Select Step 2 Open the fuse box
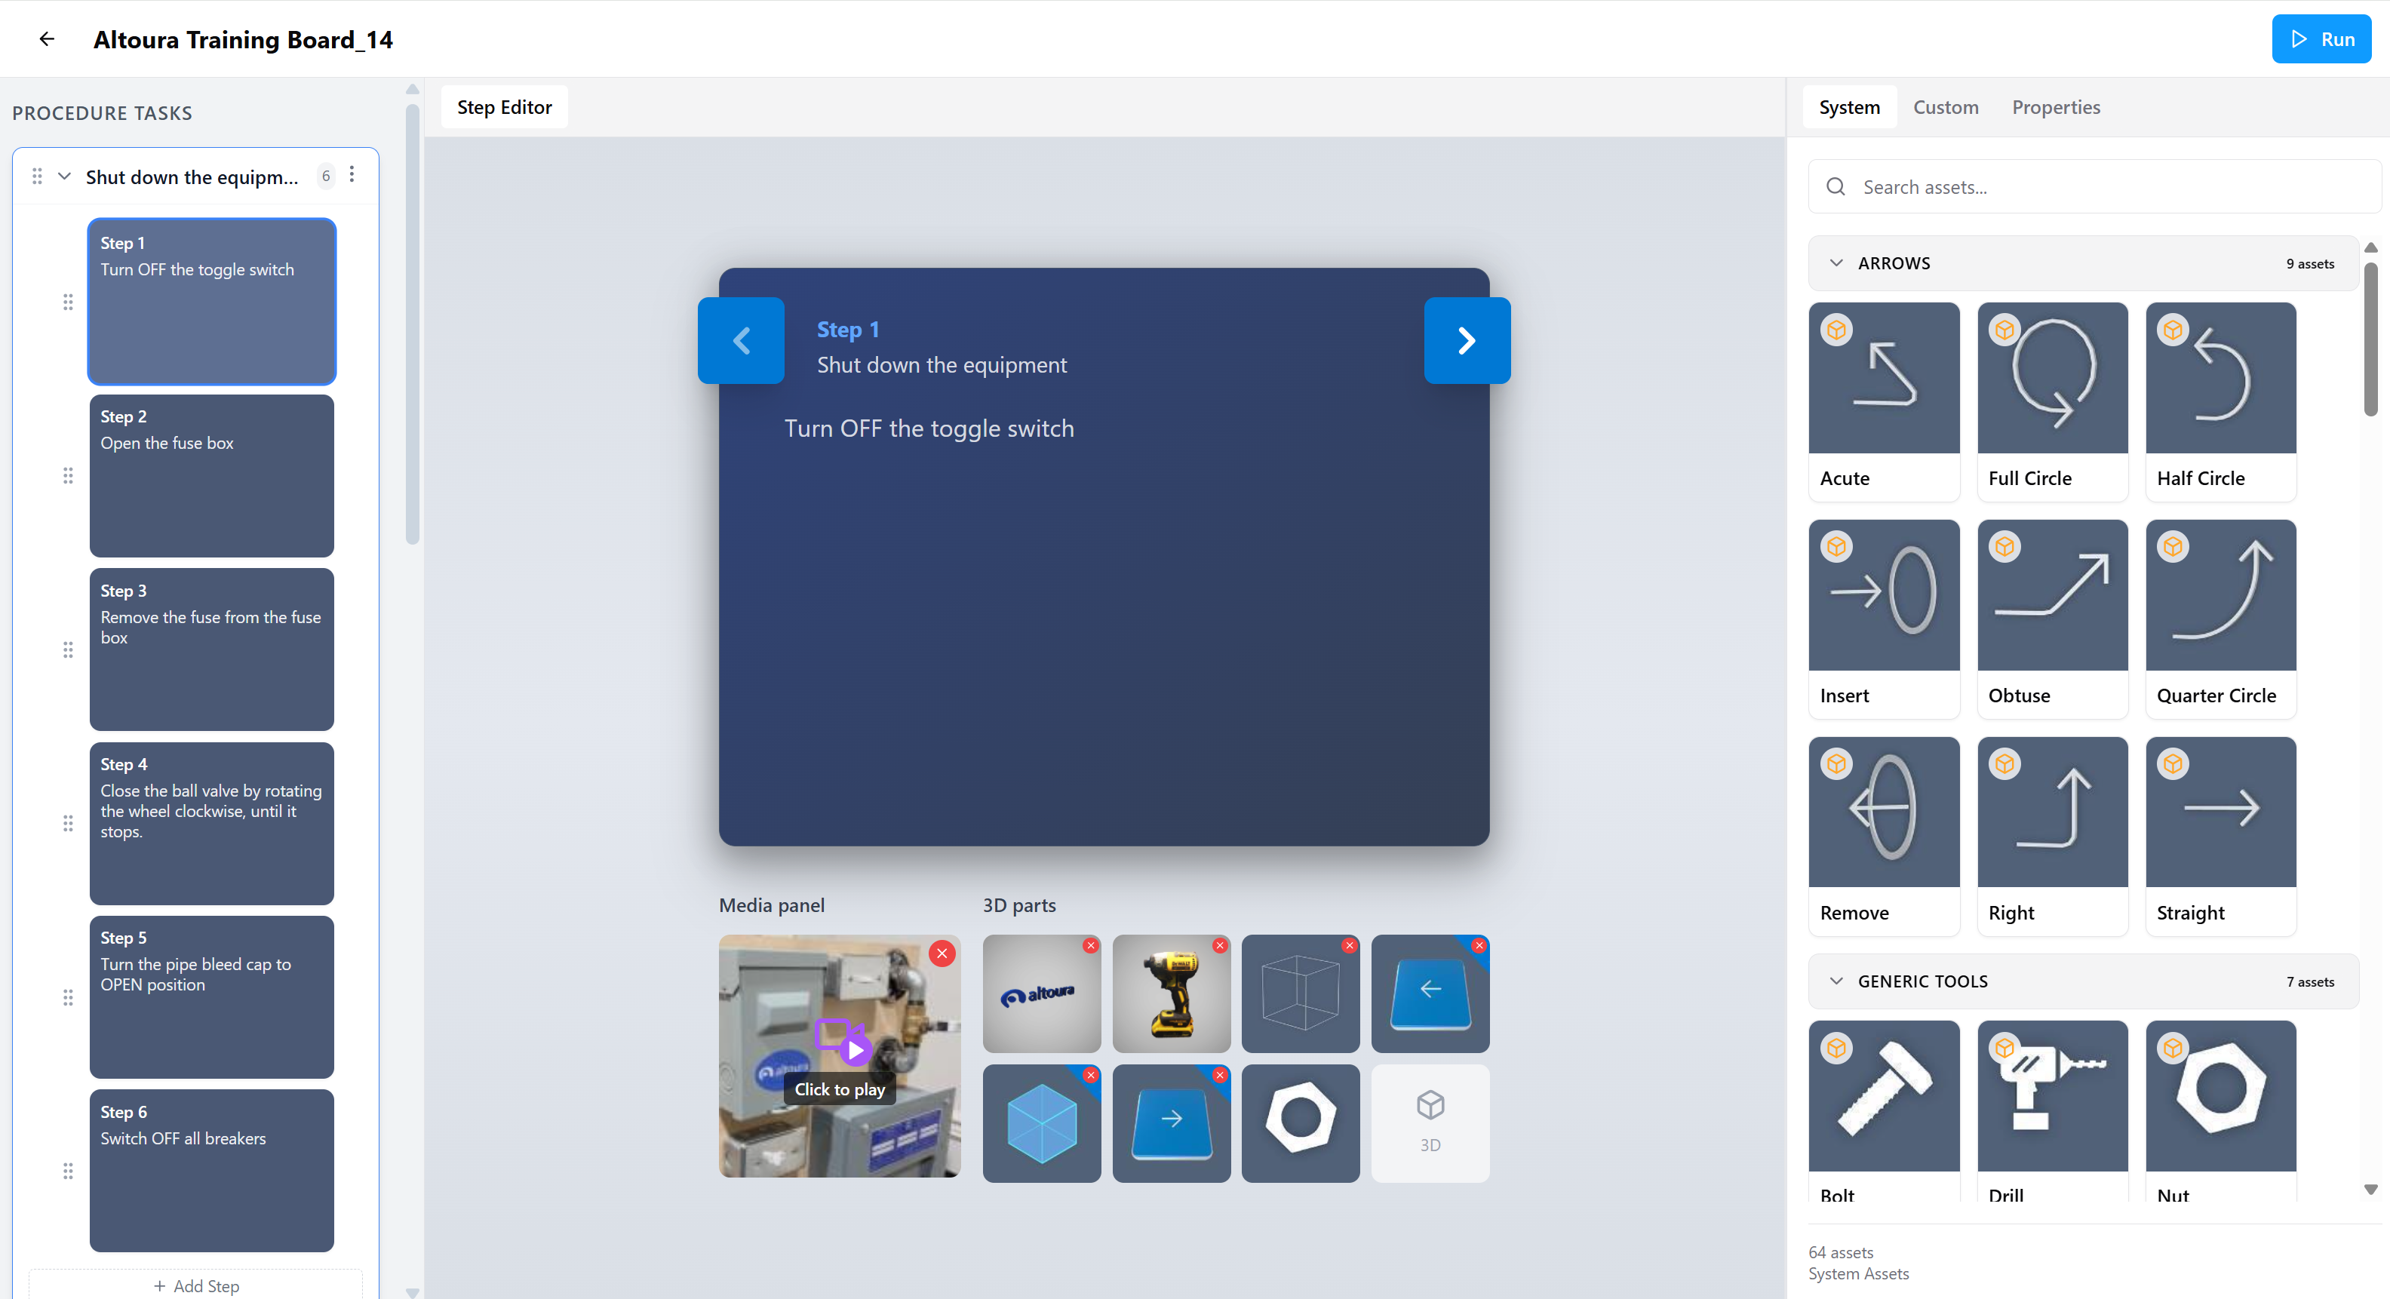Viewport: 2390px width, 1299px height. [x=211, y=475]
